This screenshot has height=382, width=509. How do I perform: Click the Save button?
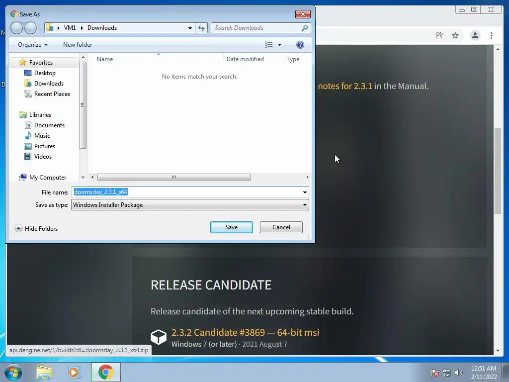(232, 227)
